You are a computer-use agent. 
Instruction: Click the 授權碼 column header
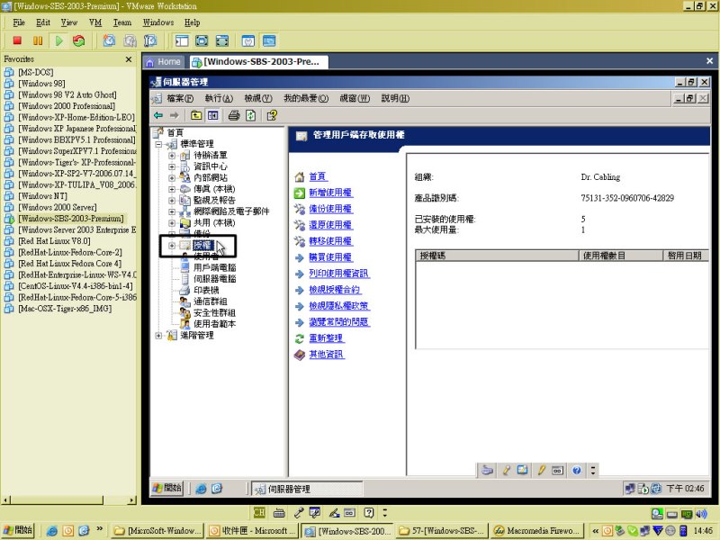[498, 256]
